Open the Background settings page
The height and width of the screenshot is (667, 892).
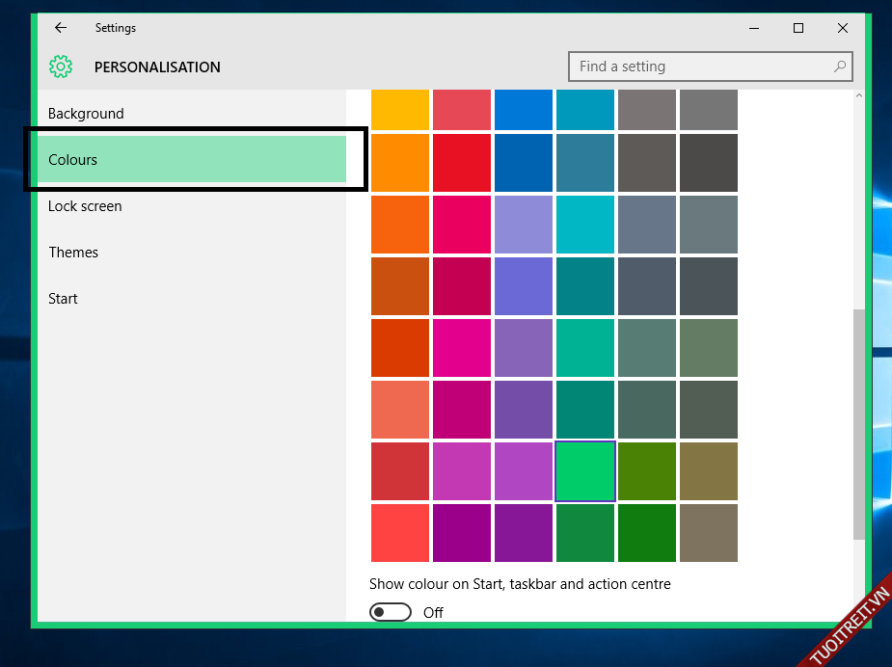(86, 114)
